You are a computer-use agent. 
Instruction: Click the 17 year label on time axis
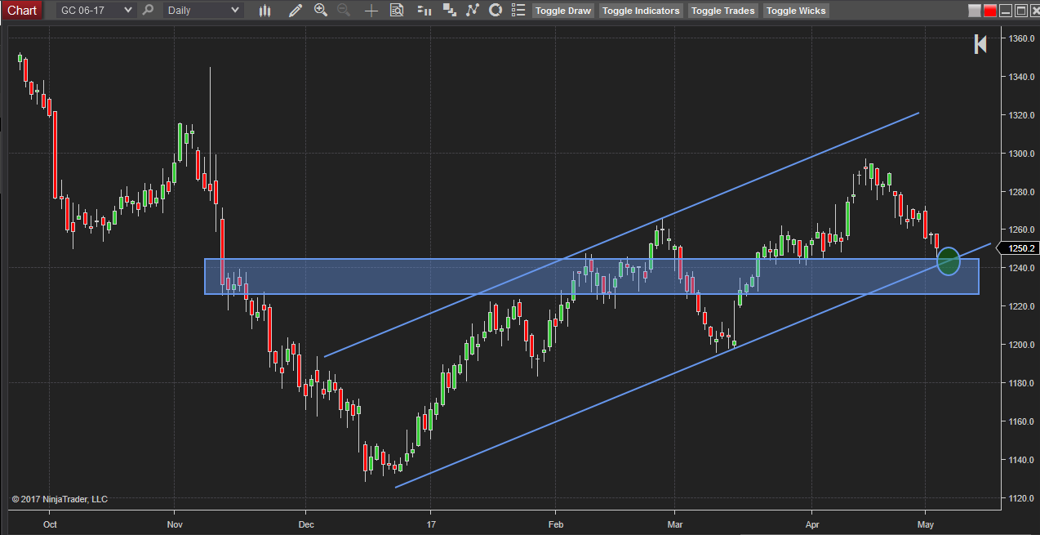430,524
